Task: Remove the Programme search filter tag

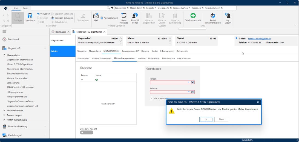Action: (x=128, y=8)
